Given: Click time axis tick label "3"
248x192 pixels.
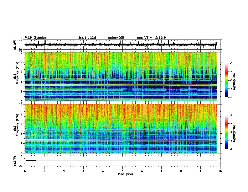Looking at the screenshot, I should click(x=83, y=171).
